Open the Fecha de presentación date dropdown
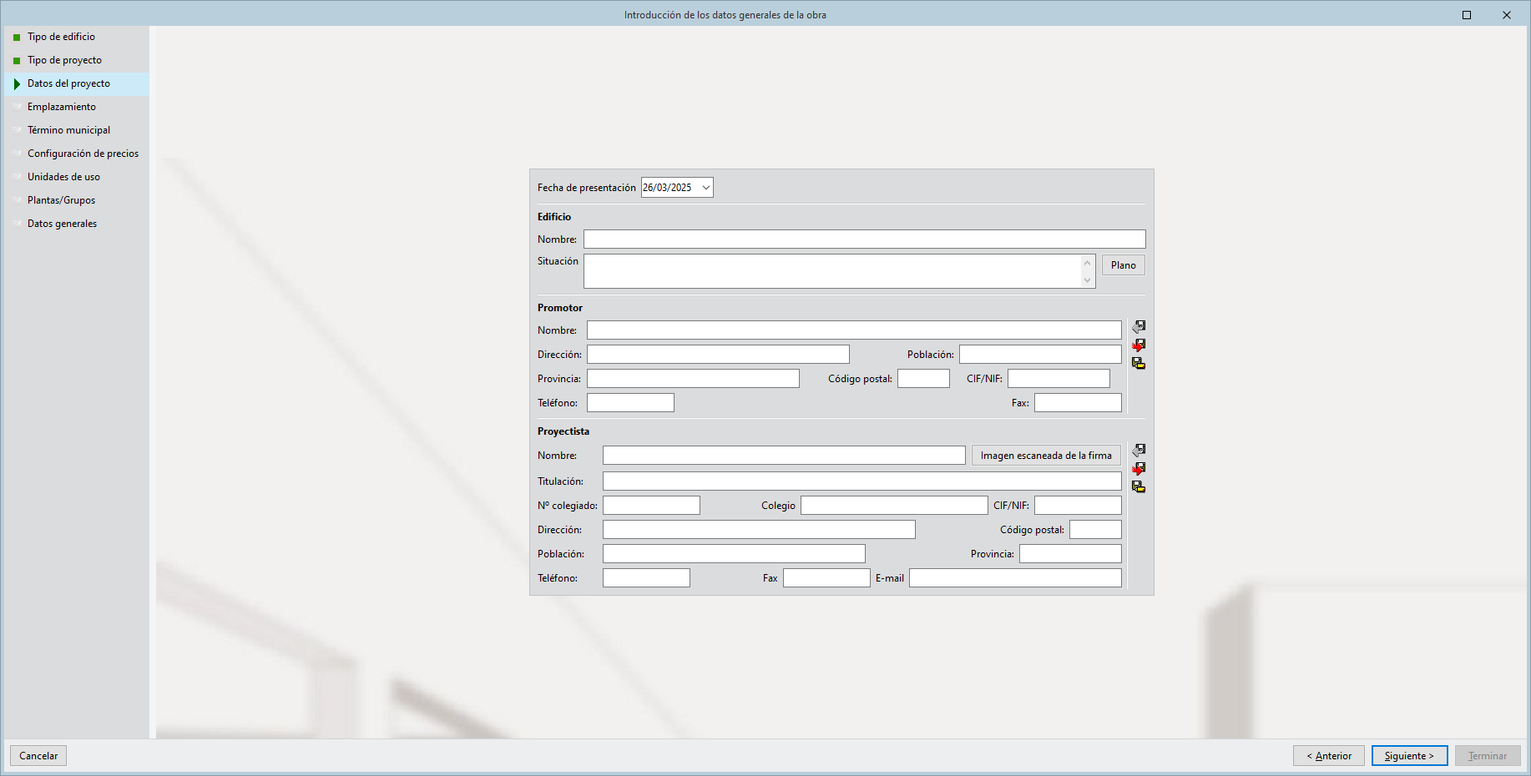Image resolution: width=1531 pixels, height=776 pixels. [705, 188]
